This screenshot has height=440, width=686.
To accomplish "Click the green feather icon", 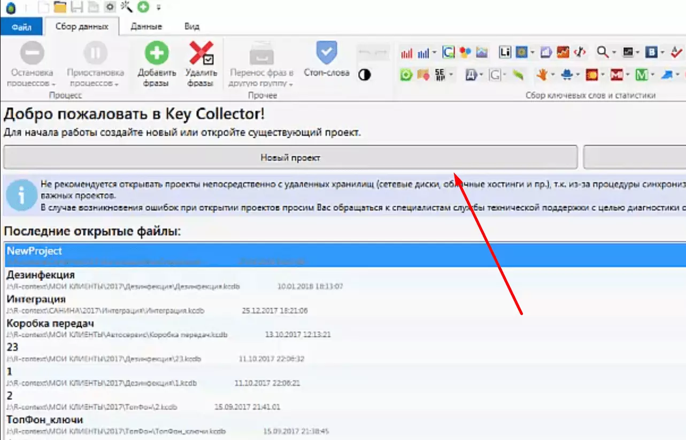I will click(x=517, y=75).
